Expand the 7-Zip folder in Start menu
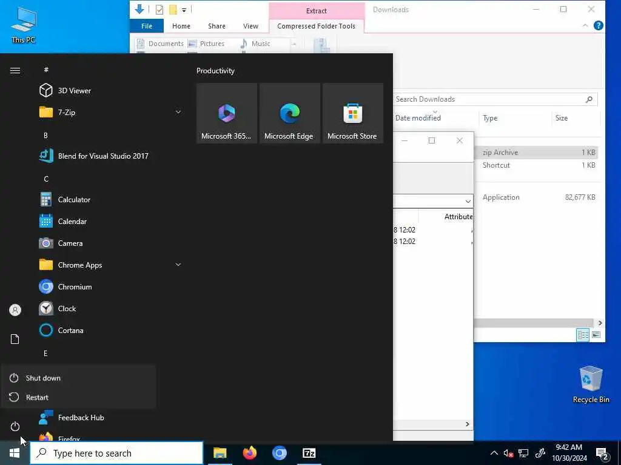 tap(178, 112)
